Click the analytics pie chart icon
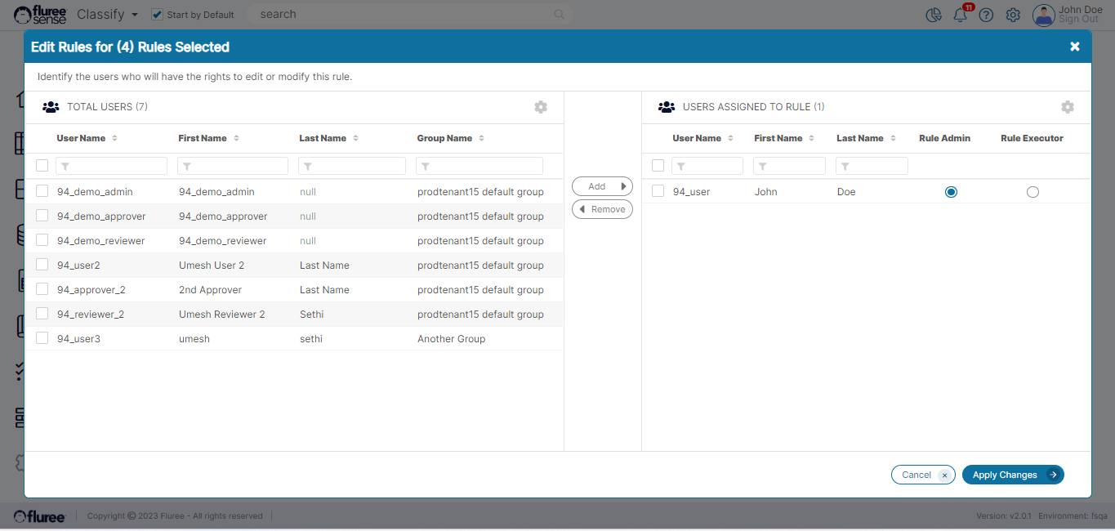 point(934,15)
